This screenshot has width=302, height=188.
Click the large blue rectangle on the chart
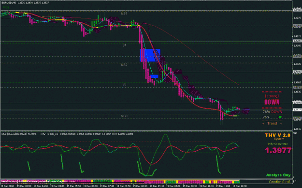150,55
